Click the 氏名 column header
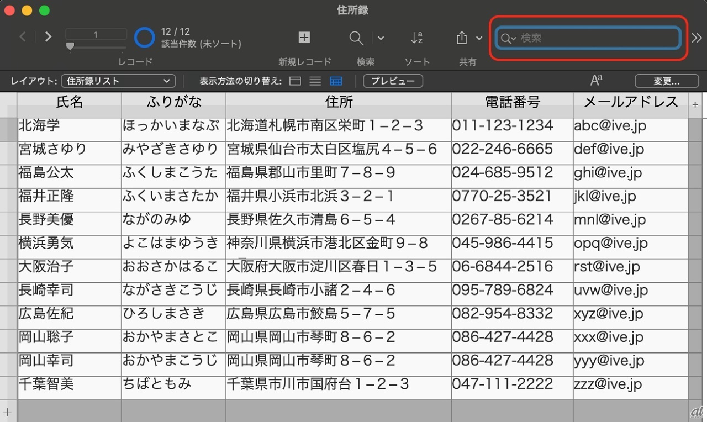 [69, 102]
